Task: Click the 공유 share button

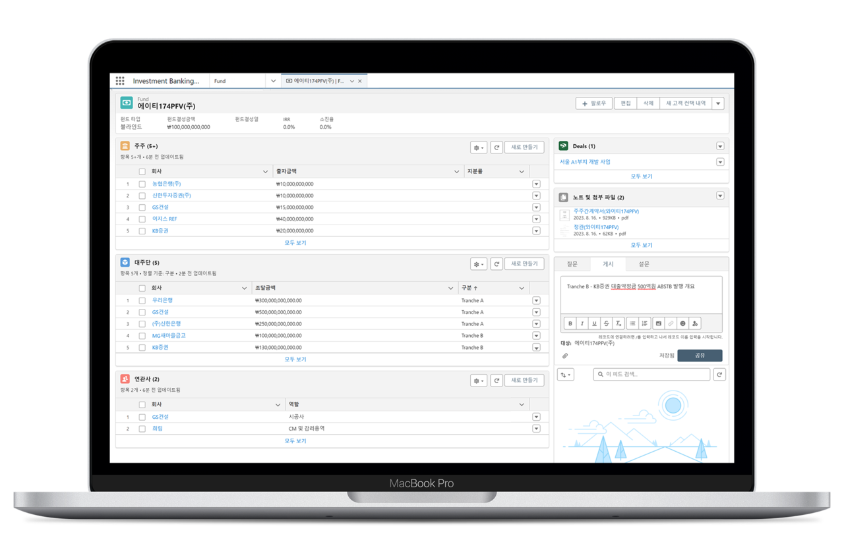Action: click(700, 356)
